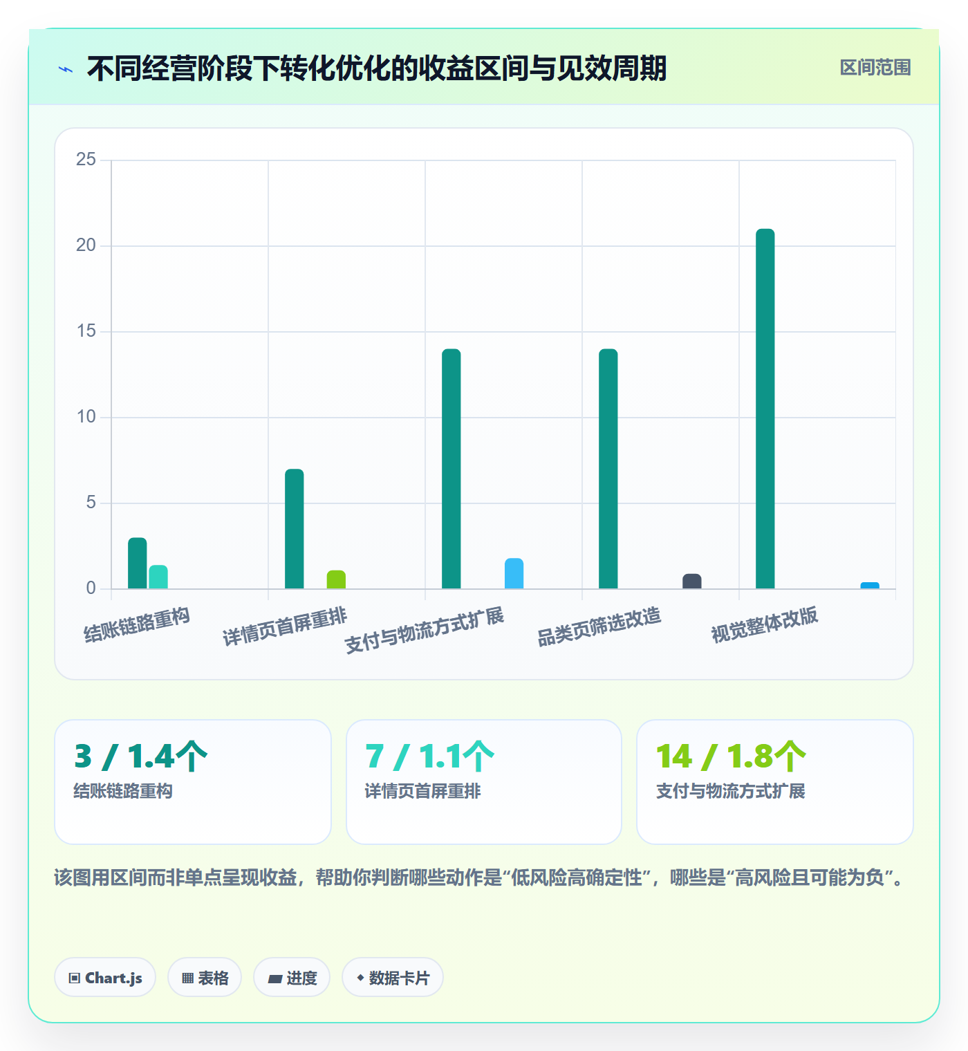Viewport: 968px width, 1051px height.
Task: Click the y-axis tick label 25
Action: tap(86, 160)
